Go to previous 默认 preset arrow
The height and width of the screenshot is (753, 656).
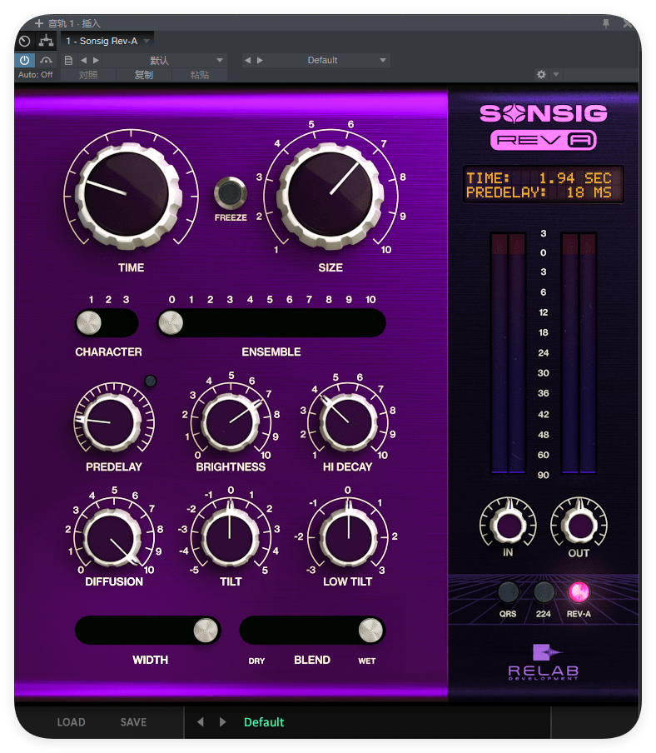coord(84,61)
